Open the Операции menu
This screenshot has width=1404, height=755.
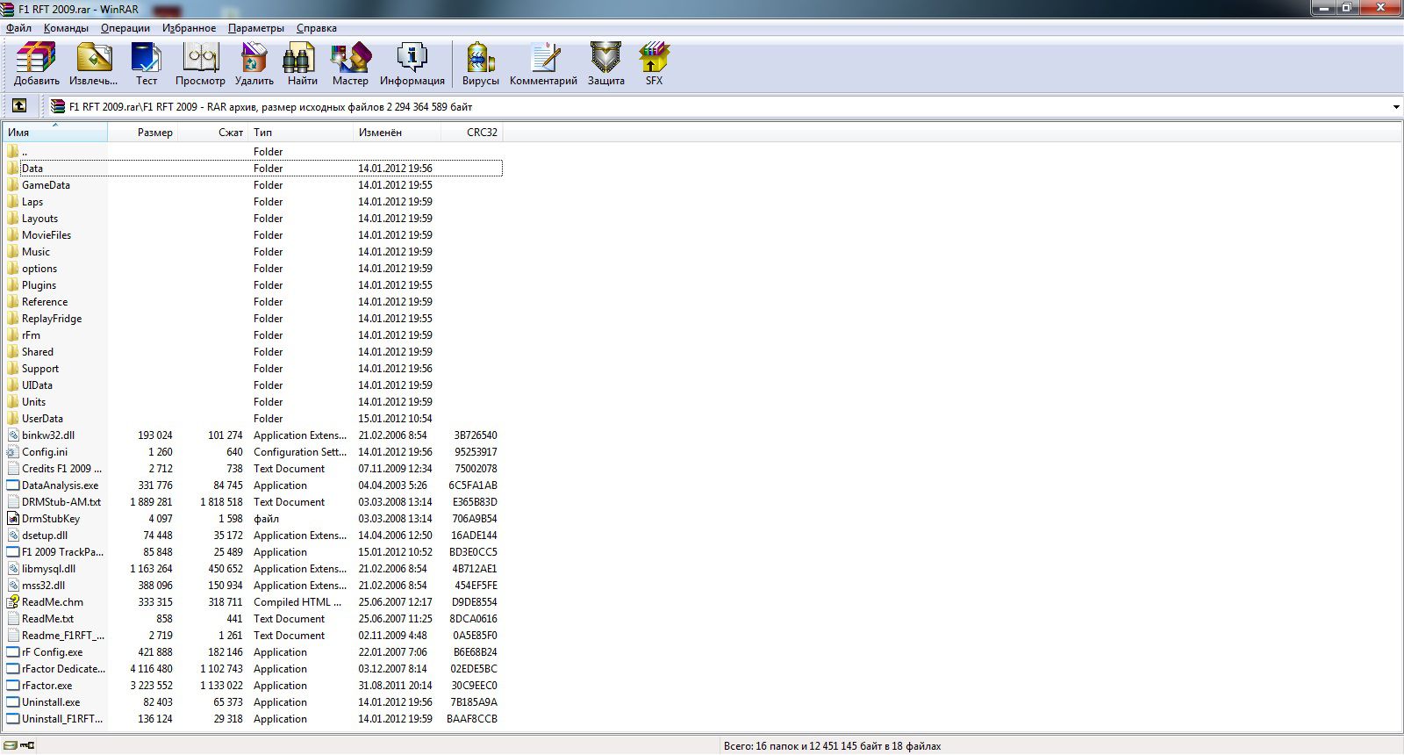[x=125, y=28]
